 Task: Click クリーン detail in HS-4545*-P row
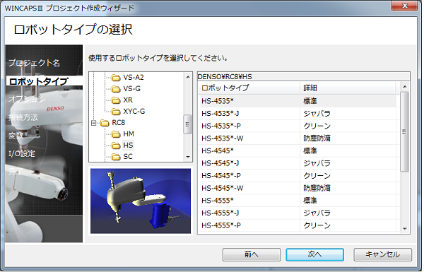point(317,176)
